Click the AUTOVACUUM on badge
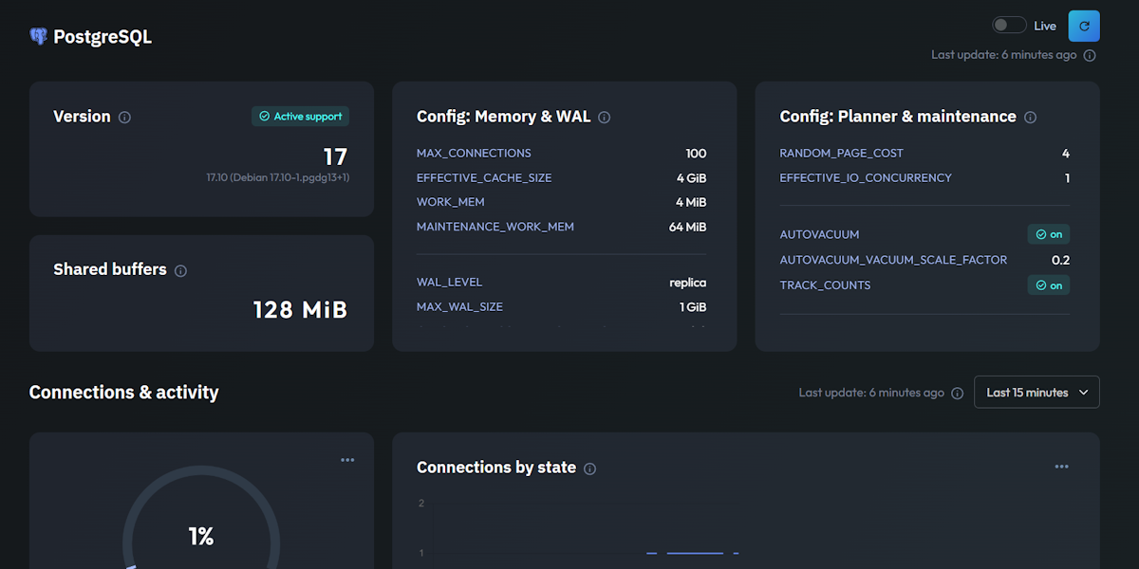 point(1049,234)
